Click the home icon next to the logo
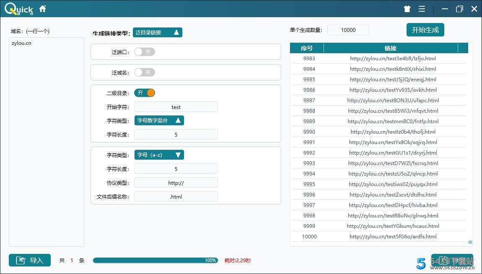The height and width of the screenshot is (274, 482). click(x=42, y=8)
